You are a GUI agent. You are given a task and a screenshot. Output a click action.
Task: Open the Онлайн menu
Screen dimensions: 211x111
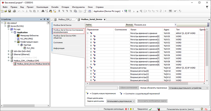[x=55, y=7]
